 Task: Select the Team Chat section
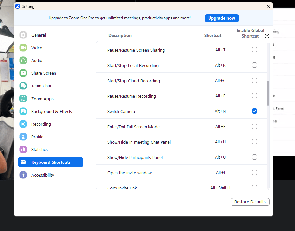pyautogui.click(x=51, y=86)
